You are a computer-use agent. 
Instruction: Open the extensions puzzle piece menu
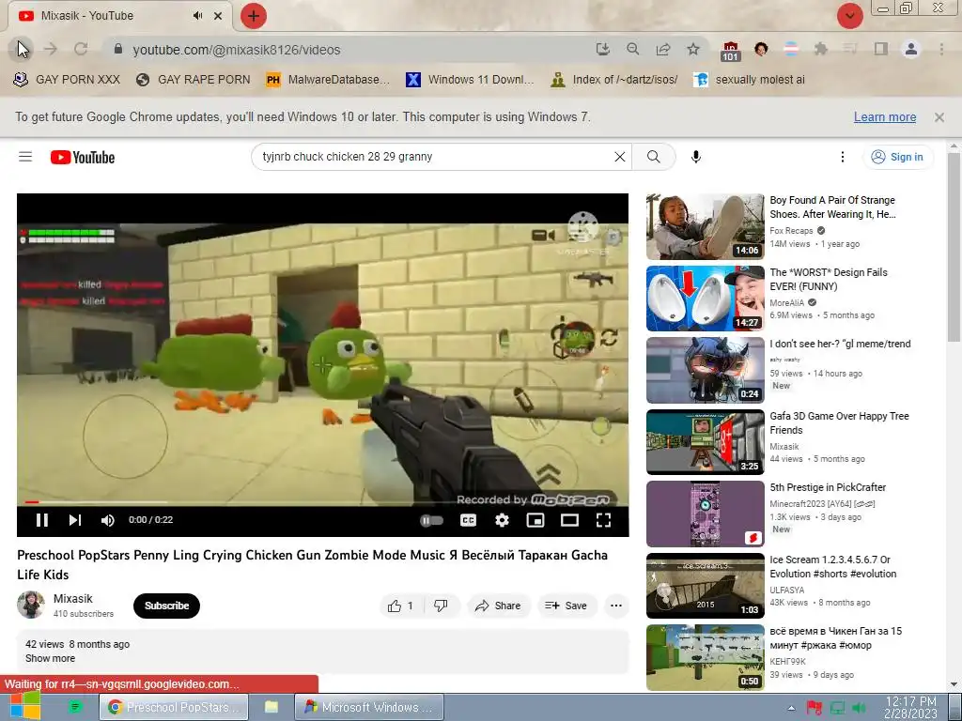(820, 49)
